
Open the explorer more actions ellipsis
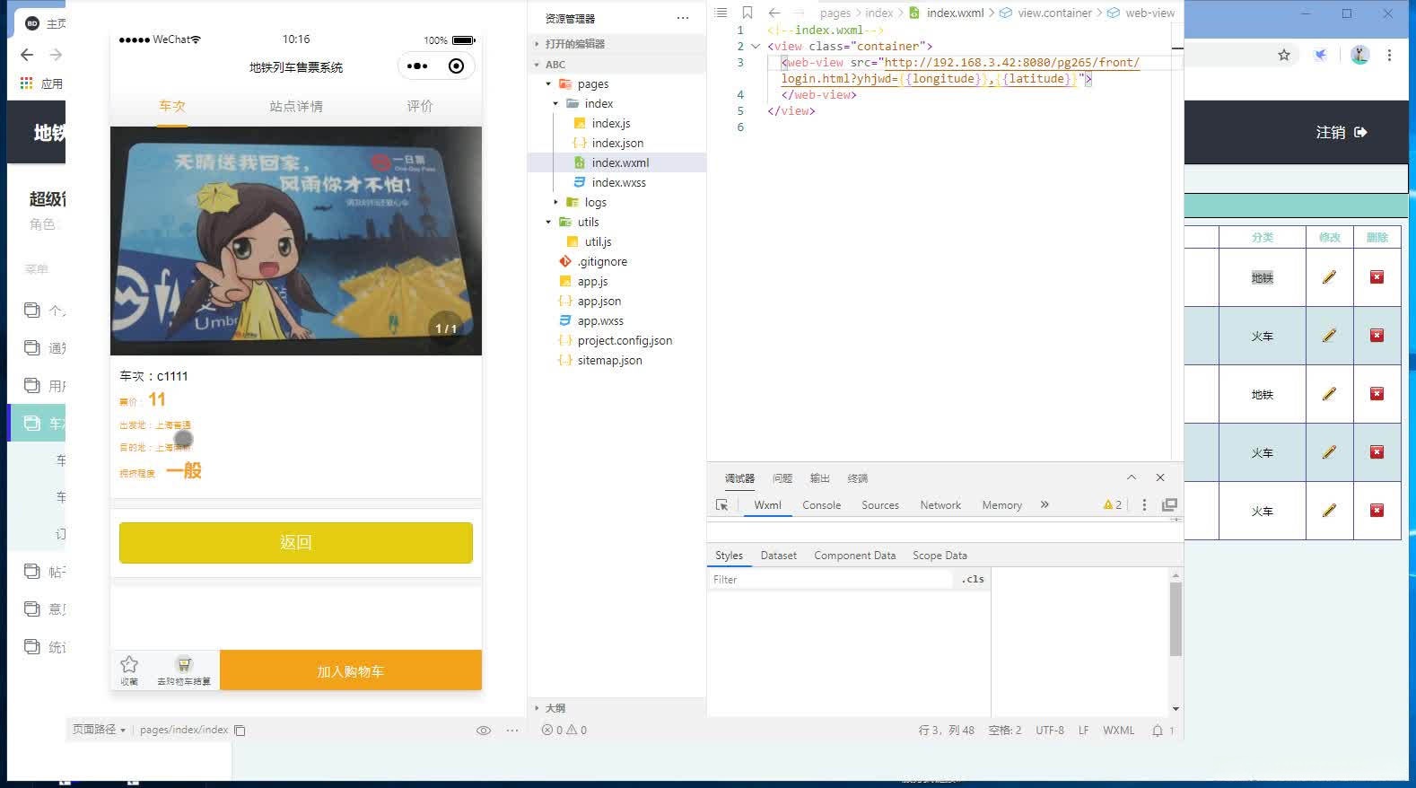coord(683,18)
